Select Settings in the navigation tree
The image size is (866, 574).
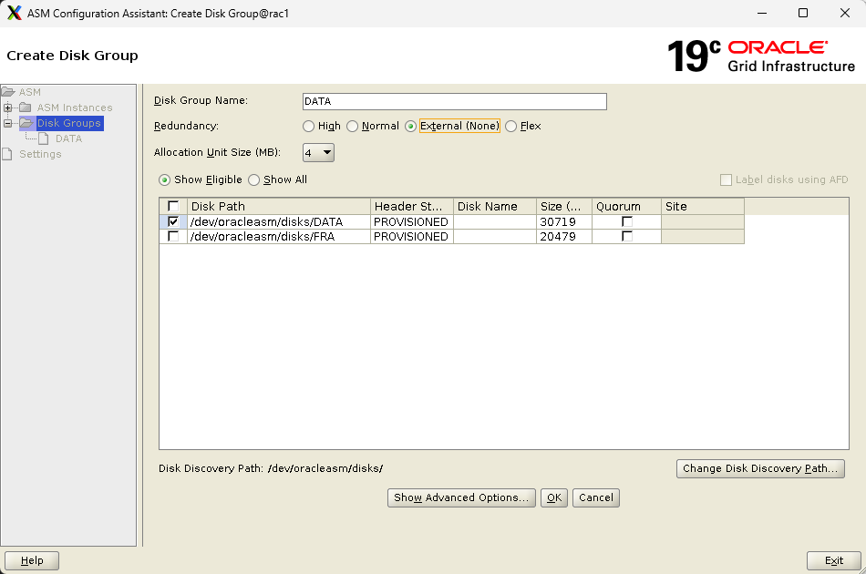click(40, 154)
